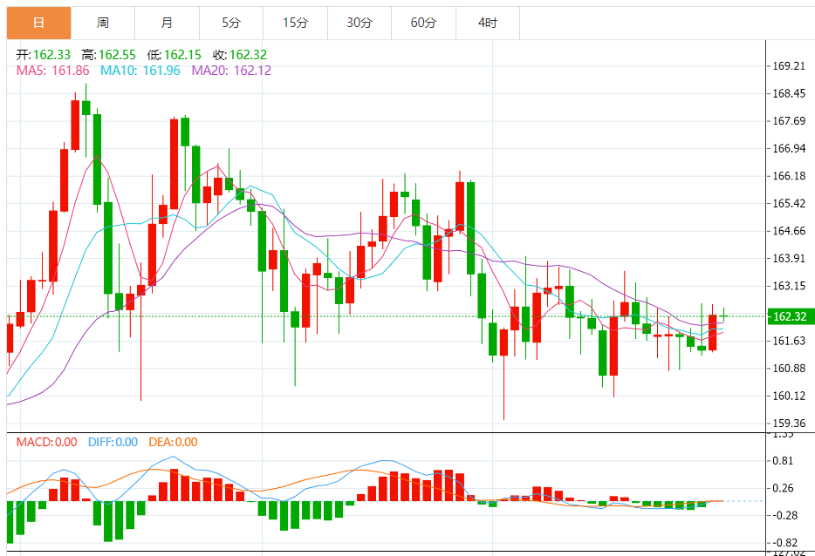The height and width of the screenshot is (556, 815).
Task: Click the 收:162.32 close price text
Action: 240,55
